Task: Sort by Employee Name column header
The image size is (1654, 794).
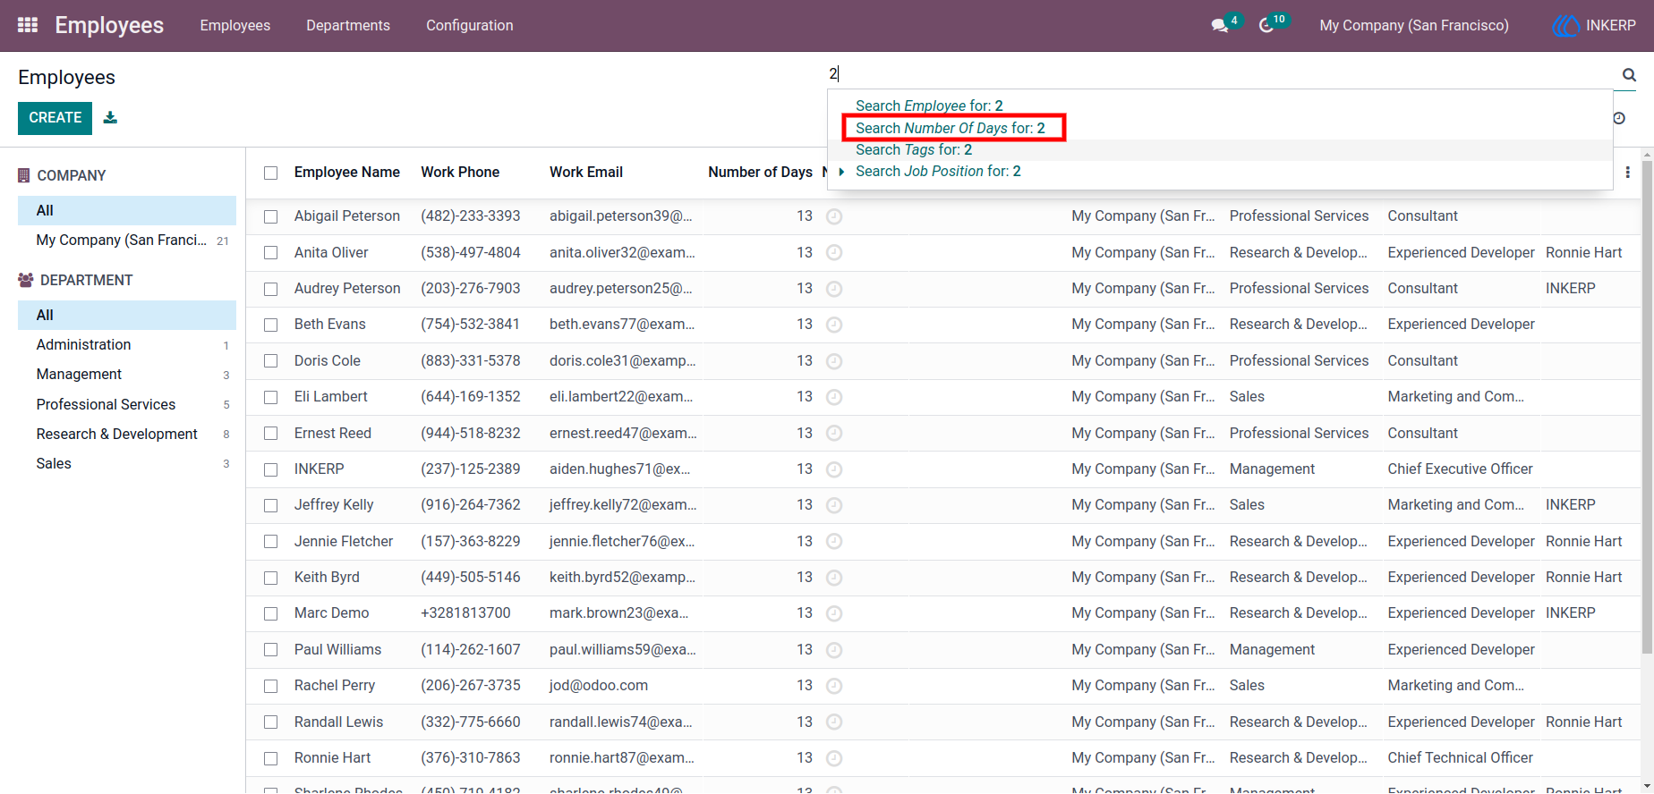Action: point(347,173)
